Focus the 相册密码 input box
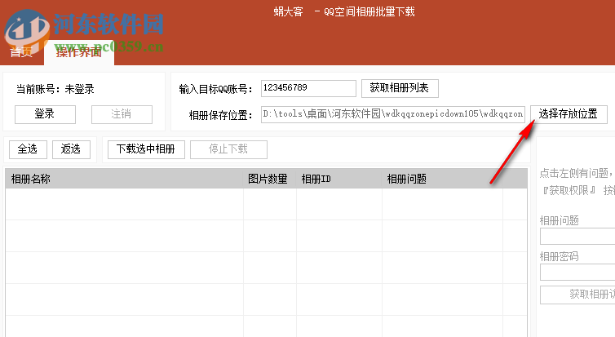Screen dimensions: 615x337 (x=577, y=273)
